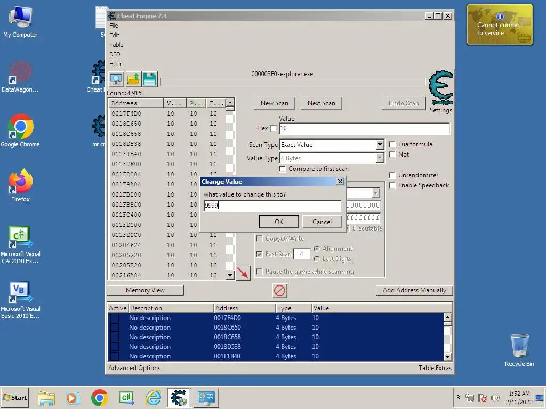Launch Firefox desktop shortcut
Screen dimensions: 546x409
pos(20,186)
